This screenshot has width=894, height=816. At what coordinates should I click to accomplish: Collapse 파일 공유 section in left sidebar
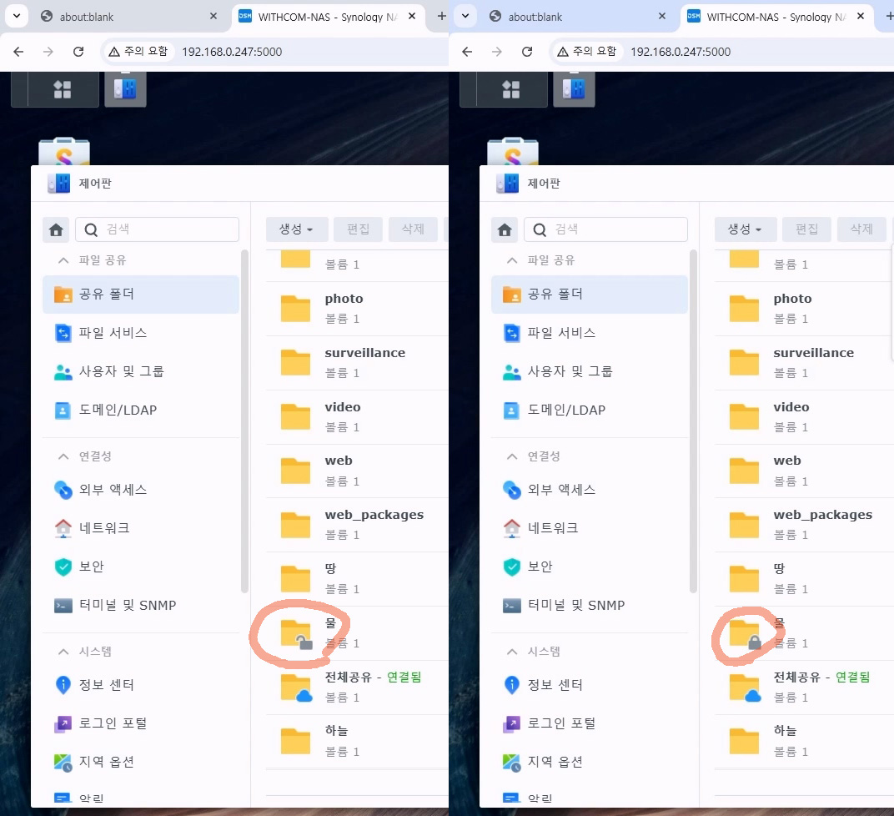(x=63, y=260)
